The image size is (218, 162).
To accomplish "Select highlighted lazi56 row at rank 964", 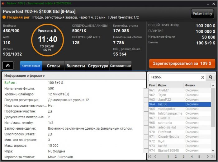I will click(x=179, y=104).
